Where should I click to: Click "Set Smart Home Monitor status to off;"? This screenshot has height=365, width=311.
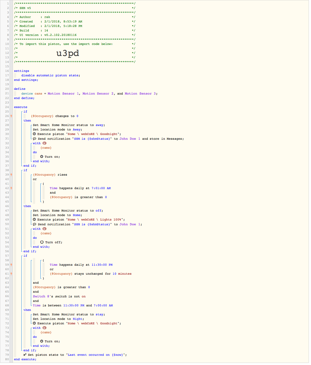68,210
